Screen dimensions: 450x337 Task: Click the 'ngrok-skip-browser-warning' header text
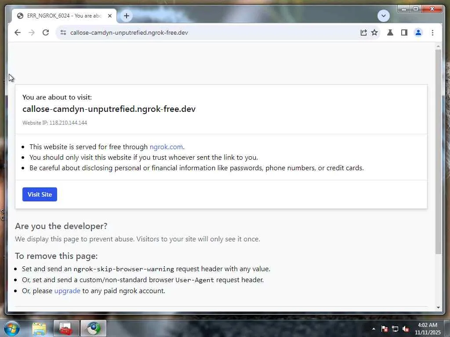[x=123, y=269]
